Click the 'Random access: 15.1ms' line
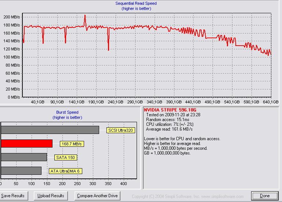 tap(167, 120)
